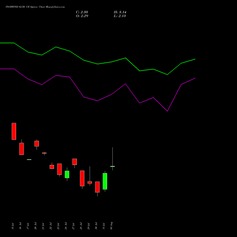Viewport: 237px width, 237px height.
Task: Click the 24 Jul date label
Action: (x=66, y=226)
